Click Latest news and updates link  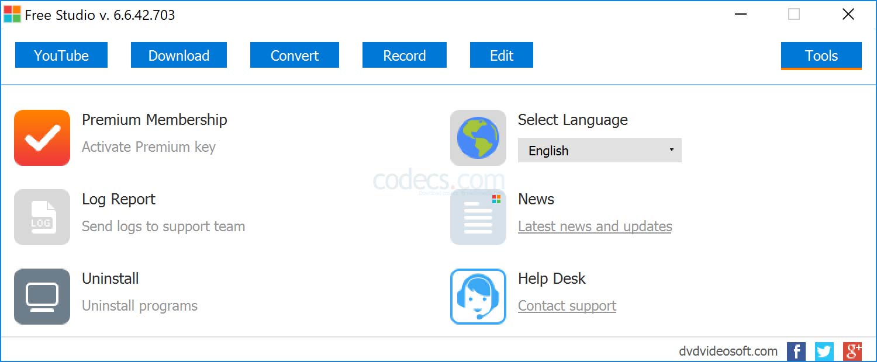(x=595, y=227)
